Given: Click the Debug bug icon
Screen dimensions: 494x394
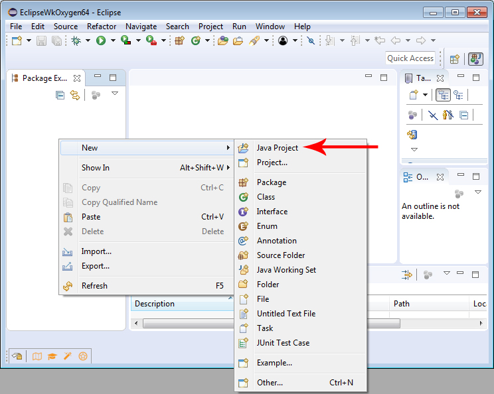Looking at the screenshot, I should tap(76, 40).
